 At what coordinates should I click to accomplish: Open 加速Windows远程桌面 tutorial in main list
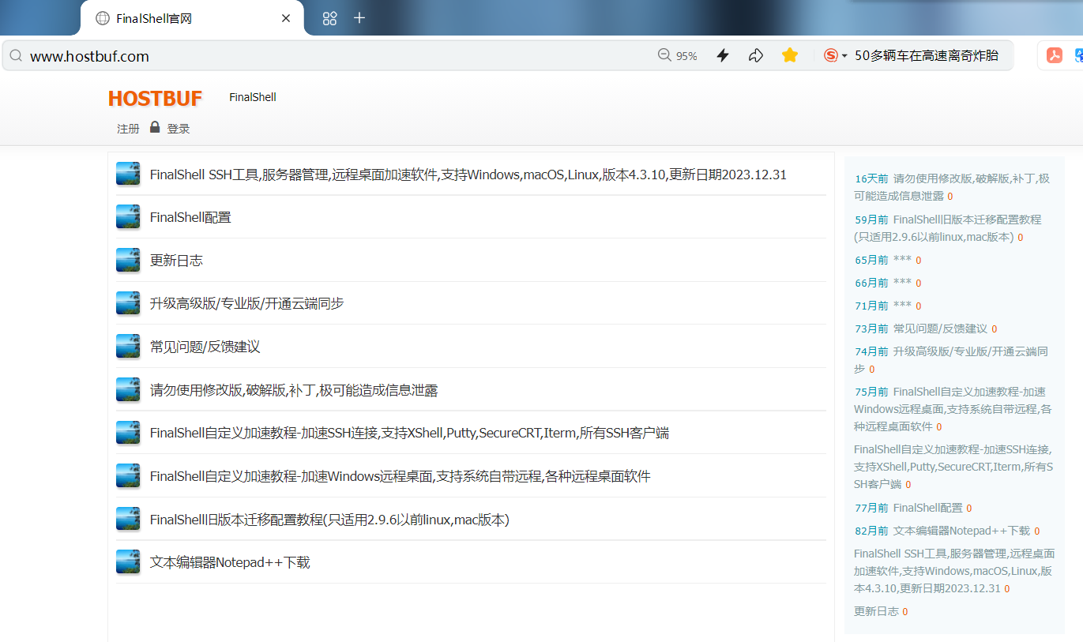click(400, 476)
